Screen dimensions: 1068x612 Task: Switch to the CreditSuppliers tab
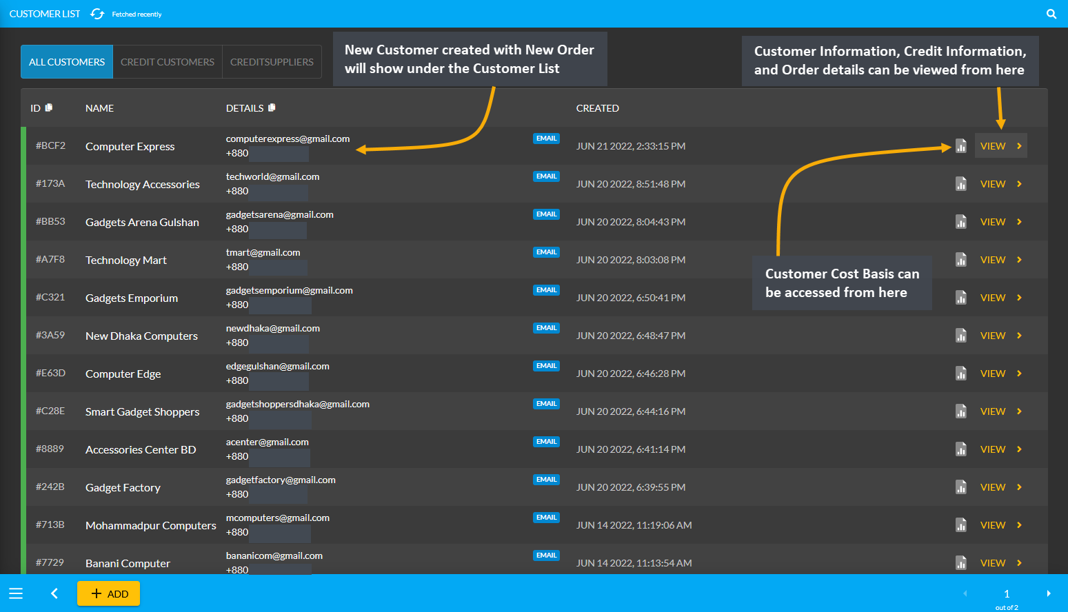(x=272, y=62)
